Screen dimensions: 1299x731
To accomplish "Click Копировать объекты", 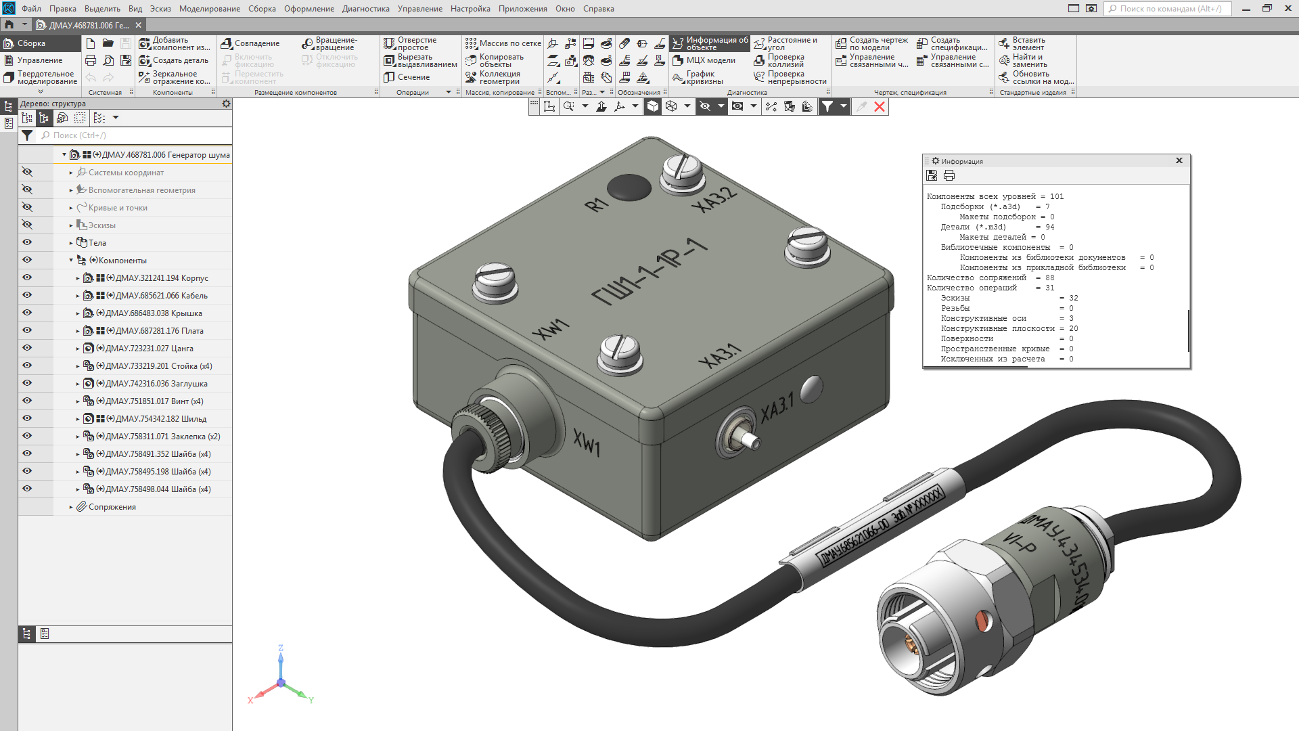I will [x=495, y=60].
